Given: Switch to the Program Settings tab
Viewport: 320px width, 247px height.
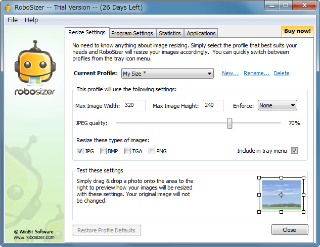Looking at the screenshot, I should point(132,33).
